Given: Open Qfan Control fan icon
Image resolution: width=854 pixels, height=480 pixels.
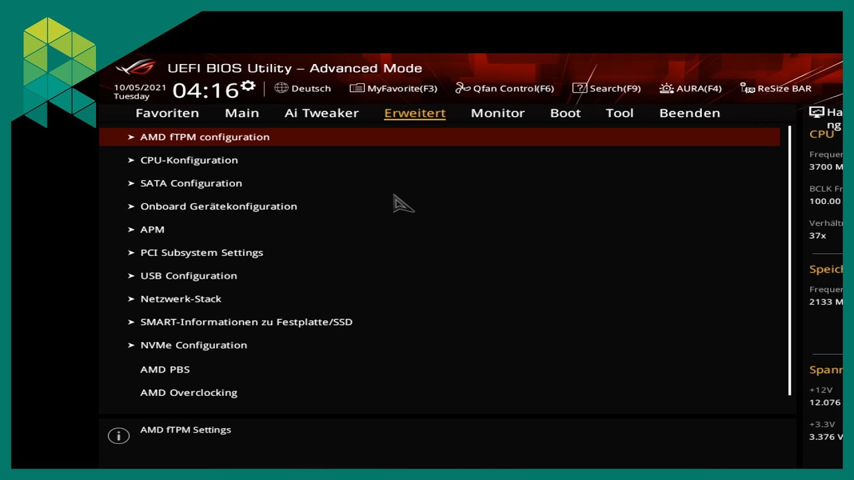Looking at the screenshot, I should click(x=463, y=88).
